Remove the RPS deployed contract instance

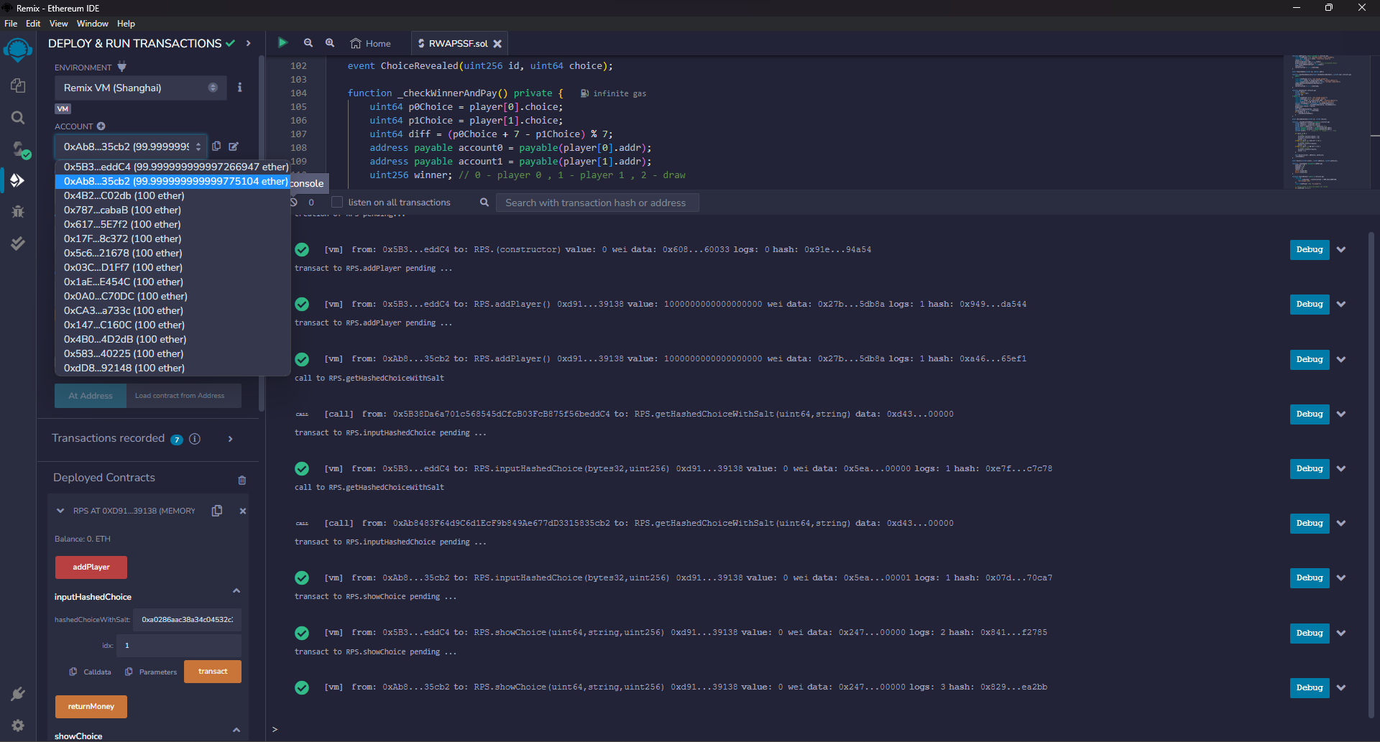pyautogui.click(x=243, y=511)
